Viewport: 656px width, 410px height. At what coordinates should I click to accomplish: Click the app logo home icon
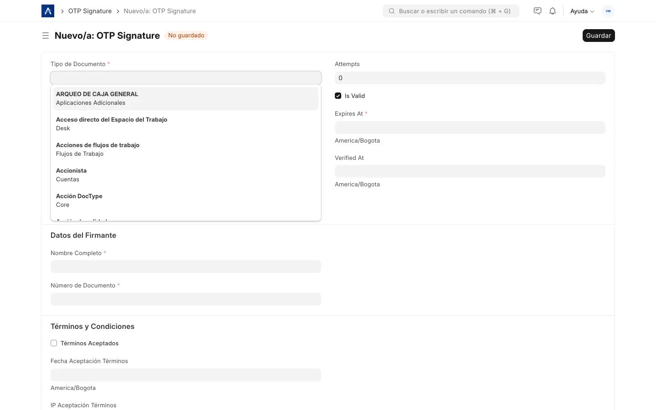[48, 11]
